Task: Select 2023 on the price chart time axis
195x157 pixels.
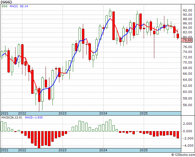Action: click(63, 113)
